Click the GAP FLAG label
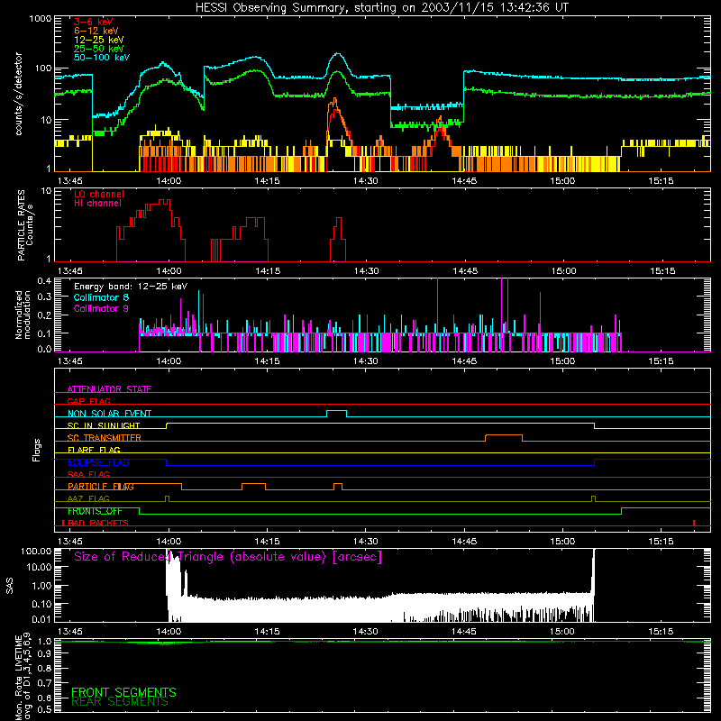721x721 pixels. (88, 401)
